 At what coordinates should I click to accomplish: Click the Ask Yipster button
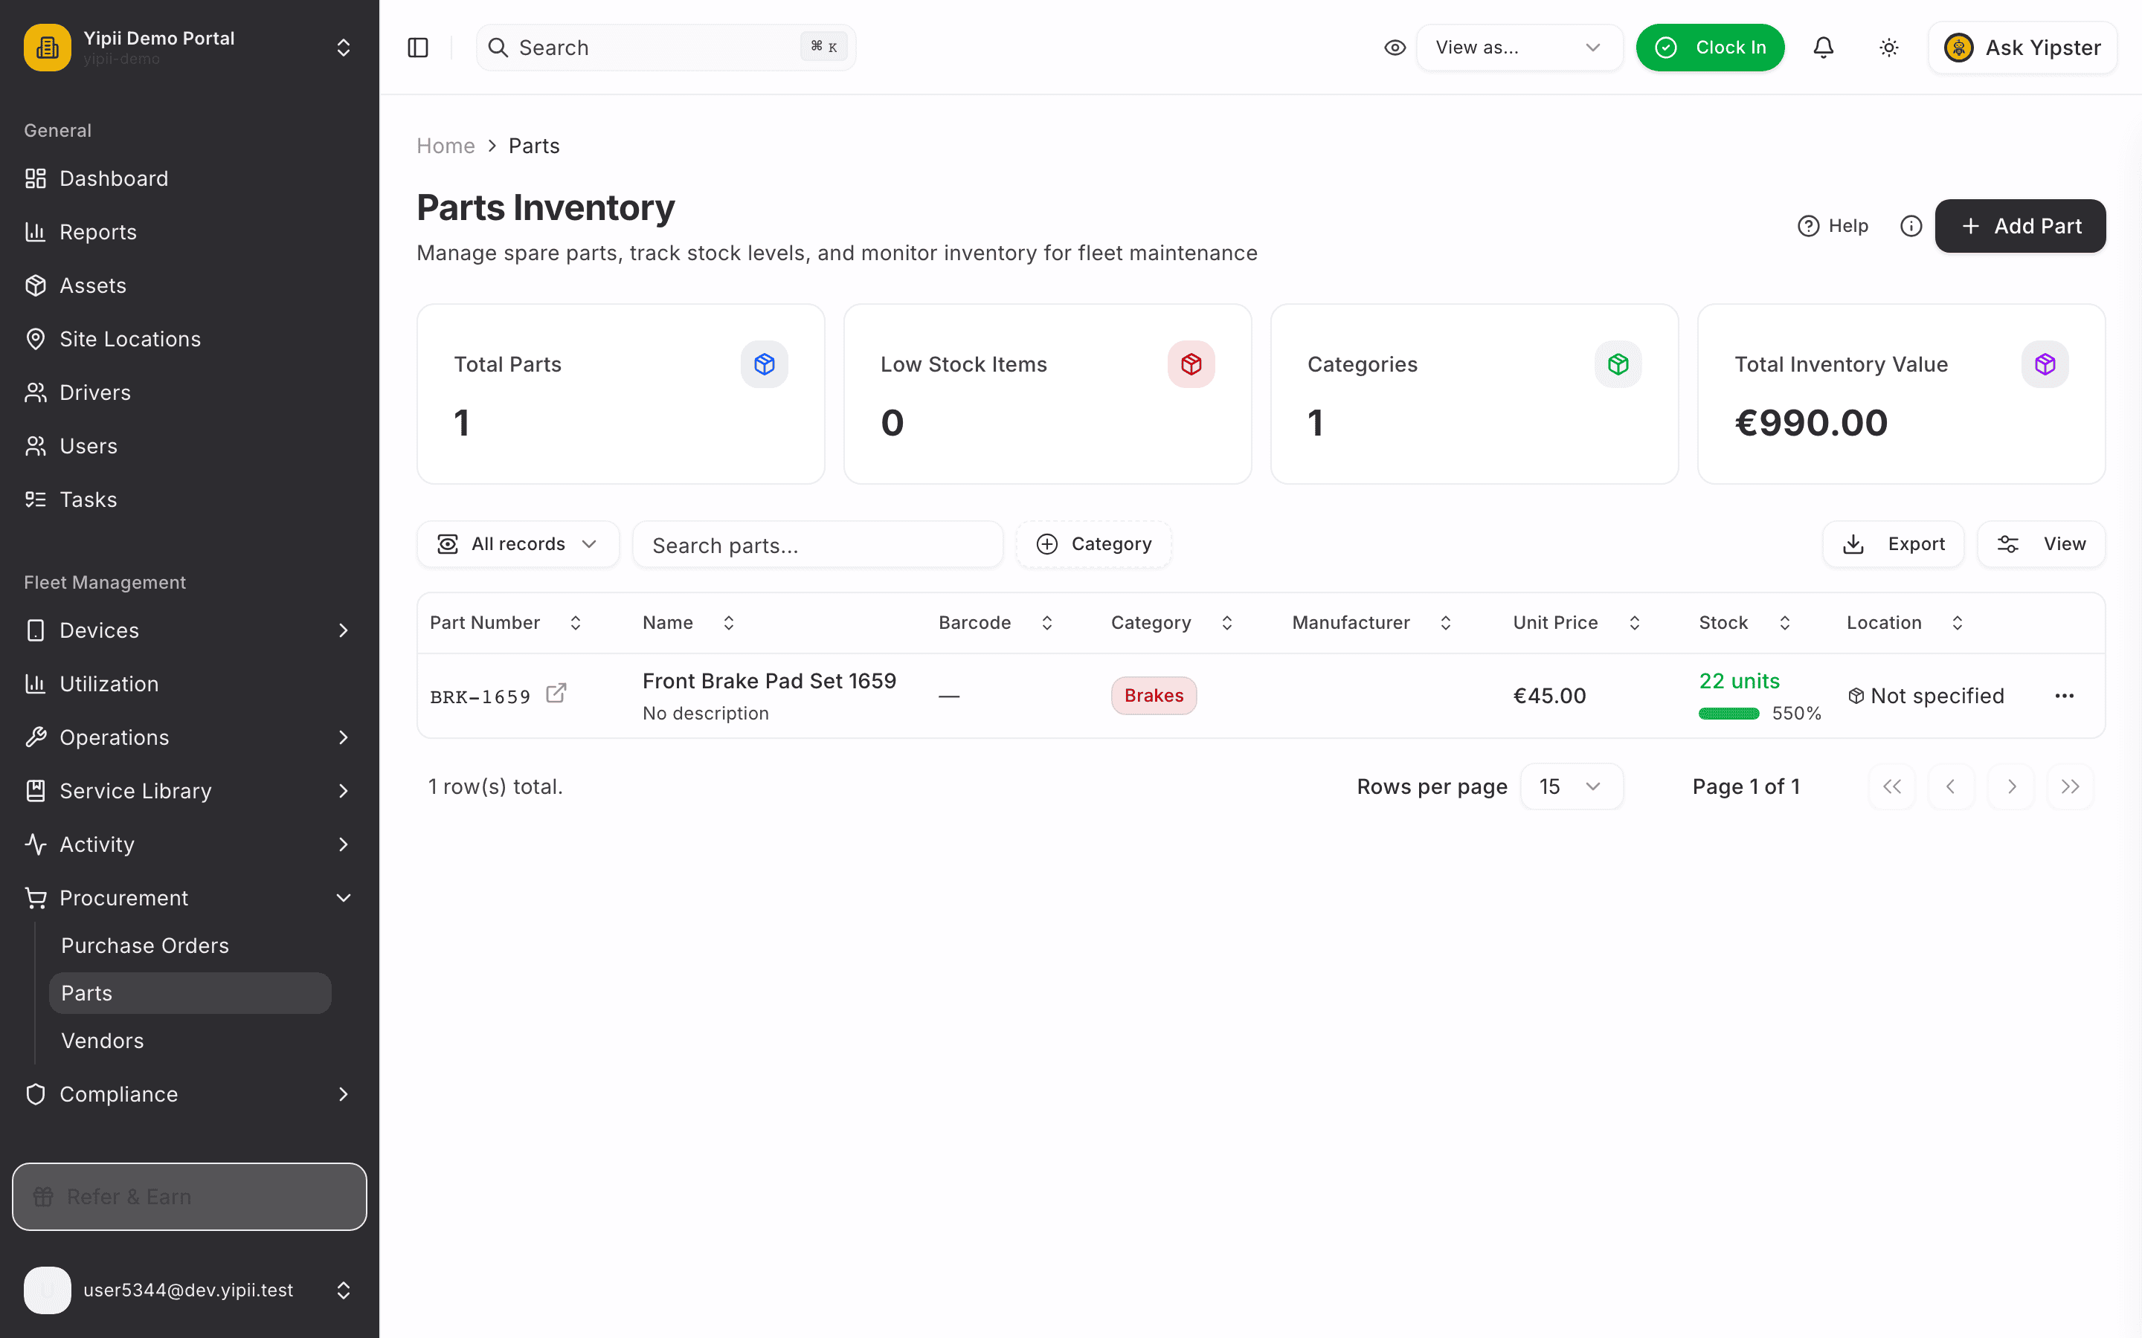(x=2022, y=48)
